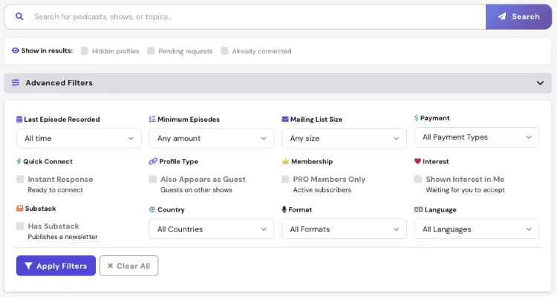This screenshot has height=297, width=557.
Task: Click the crown Membership icon
Action: coord(285,162)
